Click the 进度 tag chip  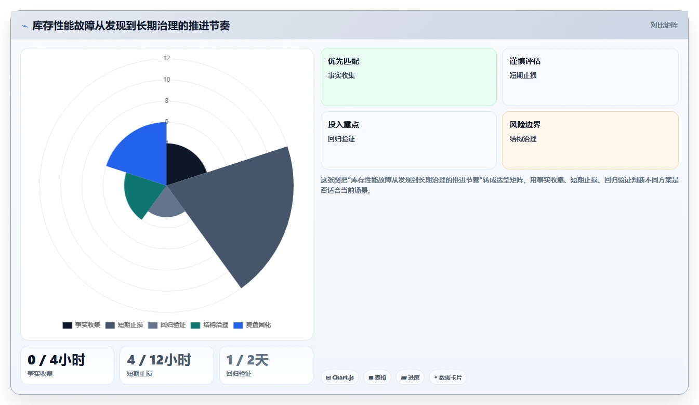click(410, 377)
